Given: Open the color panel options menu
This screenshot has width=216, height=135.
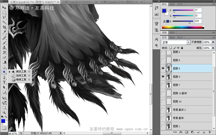Looking at the screenshot, I should click(214, 4).
